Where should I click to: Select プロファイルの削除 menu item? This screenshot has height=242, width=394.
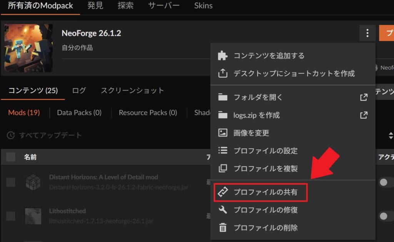[293, 227]
